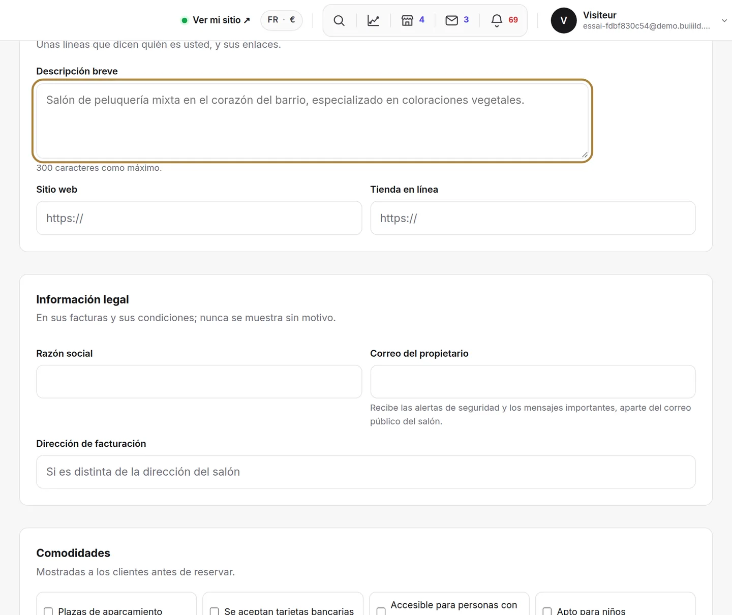The height and width of the screenshot is (615, 732).
Task: Click the Sitio web label
Action: pos(57,190)
